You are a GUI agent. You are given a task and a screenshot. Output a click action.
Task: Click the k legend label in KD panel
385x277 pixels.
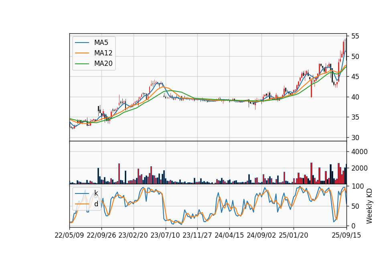[96, 193]
